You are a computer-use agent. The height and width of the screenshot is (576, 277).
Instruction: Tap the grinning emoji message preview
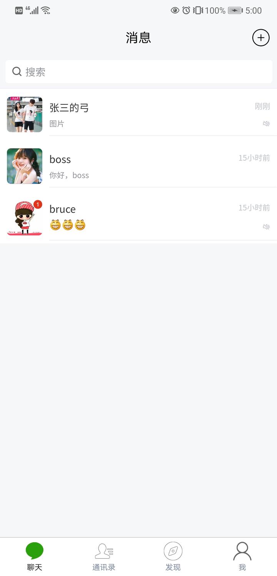pos(68,225)
